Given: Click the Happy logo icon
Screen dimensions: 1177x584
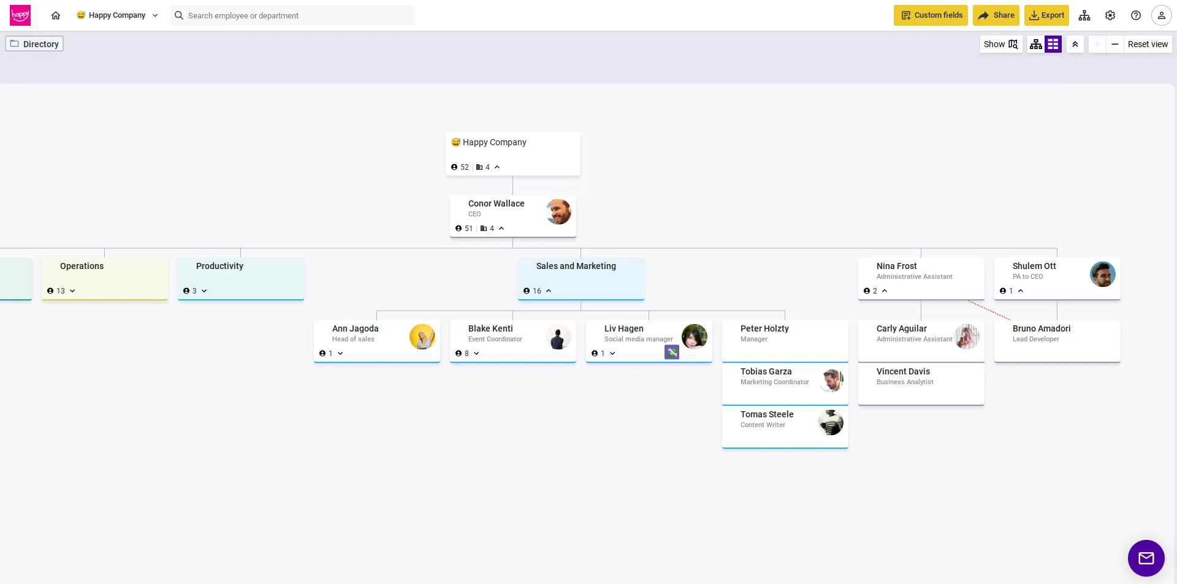Looking at the screenshot, I should 20,15.
